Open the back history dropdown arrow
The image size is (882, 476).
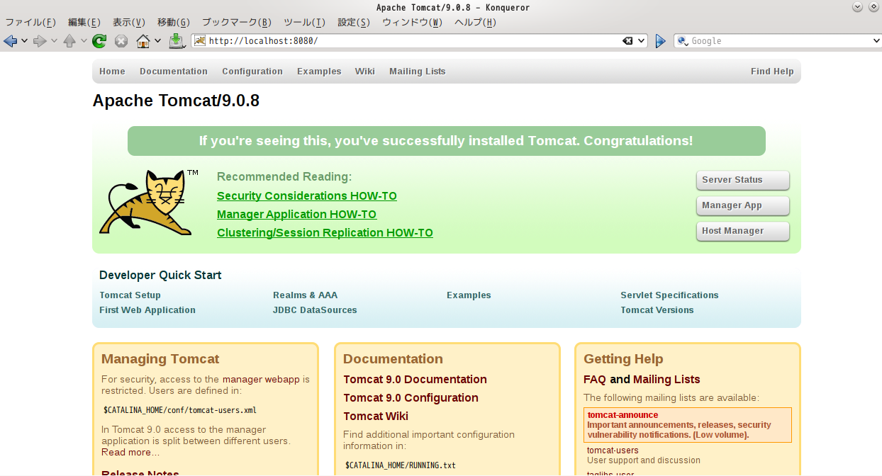coord(24,41)
